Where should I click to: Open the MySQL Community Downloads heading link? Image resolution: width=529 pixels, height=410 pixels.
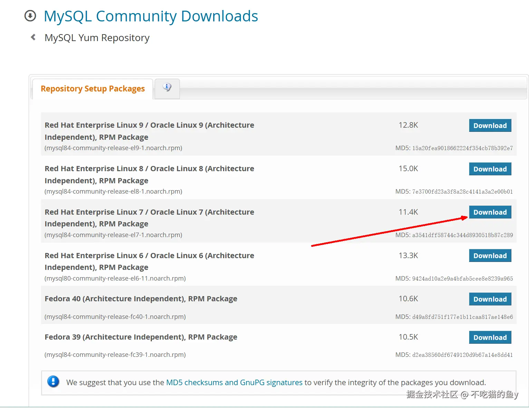(151, 16)
